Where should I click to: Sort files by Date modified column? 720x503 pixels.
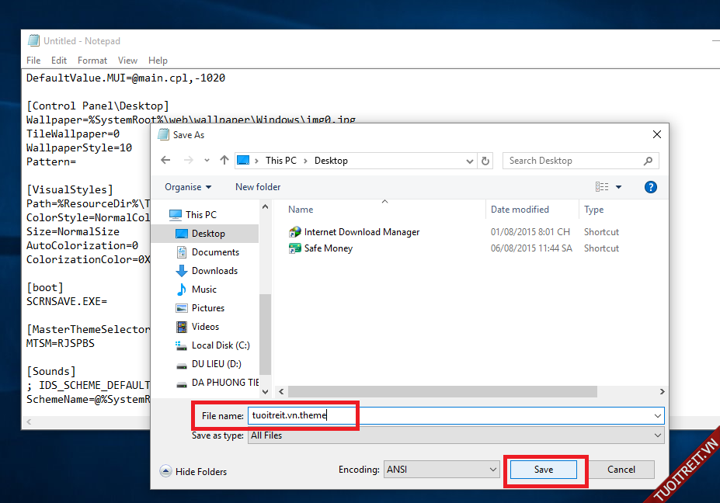pyautogui.click(x=520, y=210)
